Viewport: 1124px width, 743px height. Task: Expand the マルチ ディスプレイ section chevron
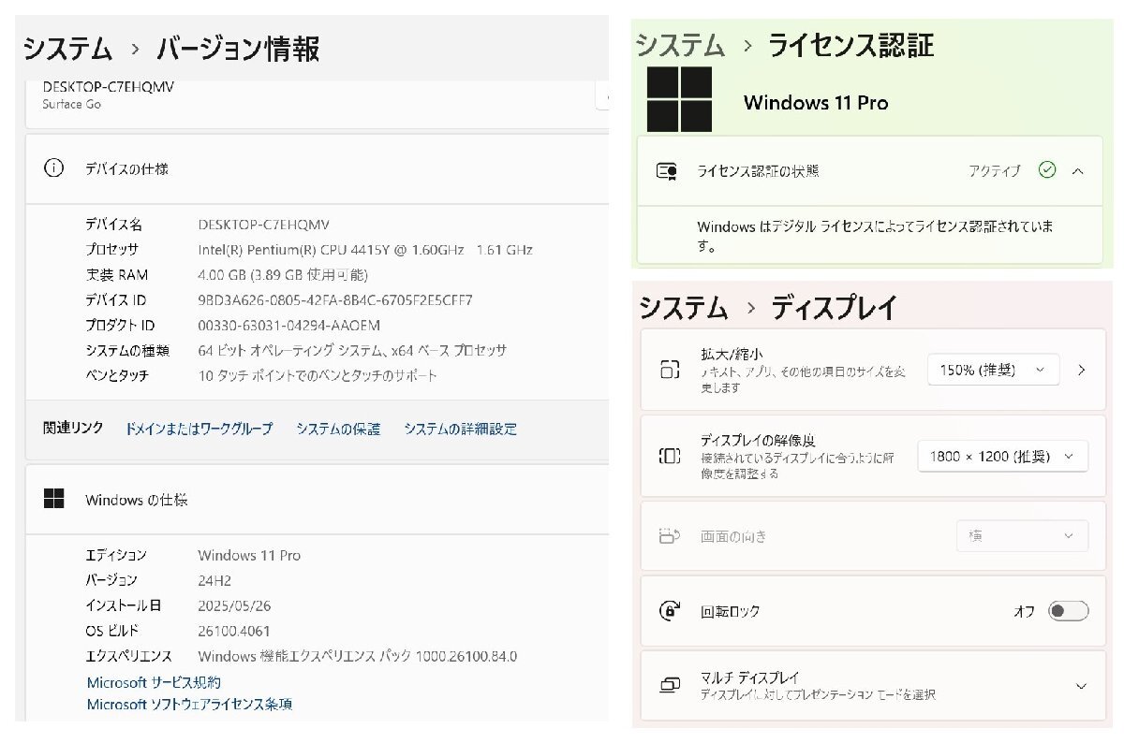(1081, 686)
